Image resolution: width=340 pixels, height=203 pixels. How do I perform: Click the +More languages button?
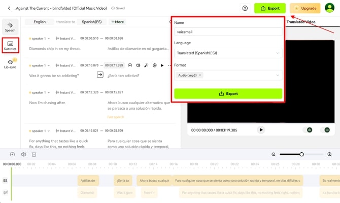[x=117, y=22]
